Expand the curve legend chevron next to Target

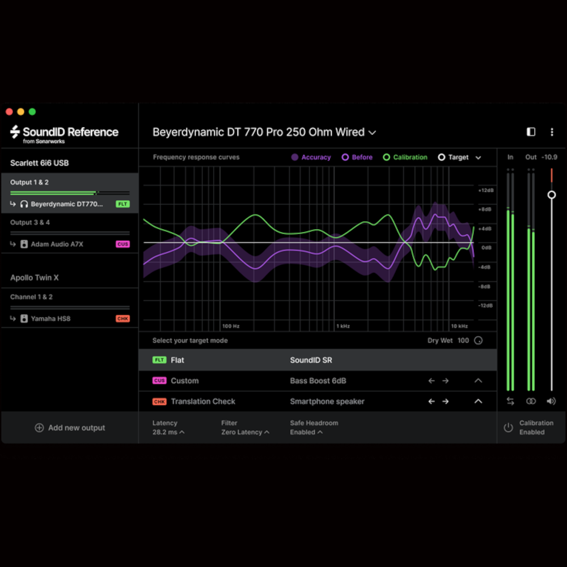478,158
